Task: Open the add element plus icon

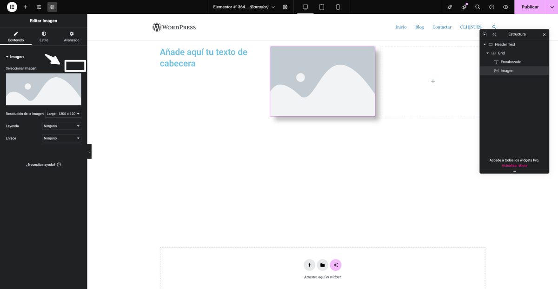Action: pyautogui.click(x=26, y=7)
